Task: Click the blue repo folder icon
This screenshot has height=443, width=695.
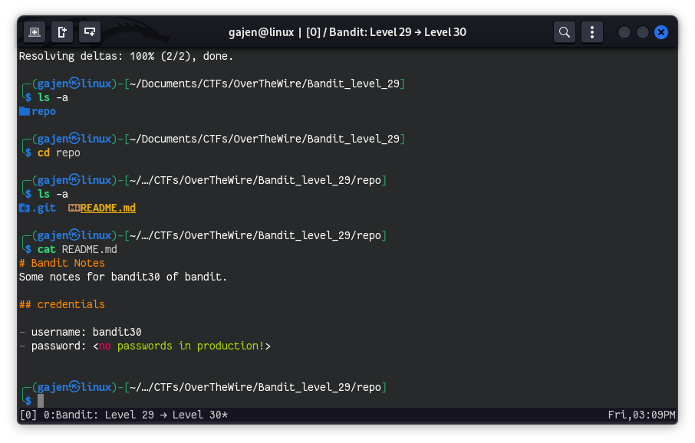Action: click(25, 111)
